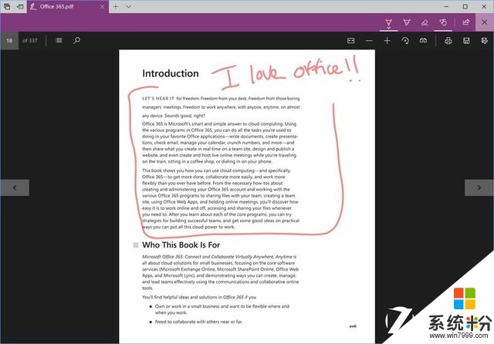The image size is (494, 344).
Task: Minimize the Edge window
Action: pos(446,7)
